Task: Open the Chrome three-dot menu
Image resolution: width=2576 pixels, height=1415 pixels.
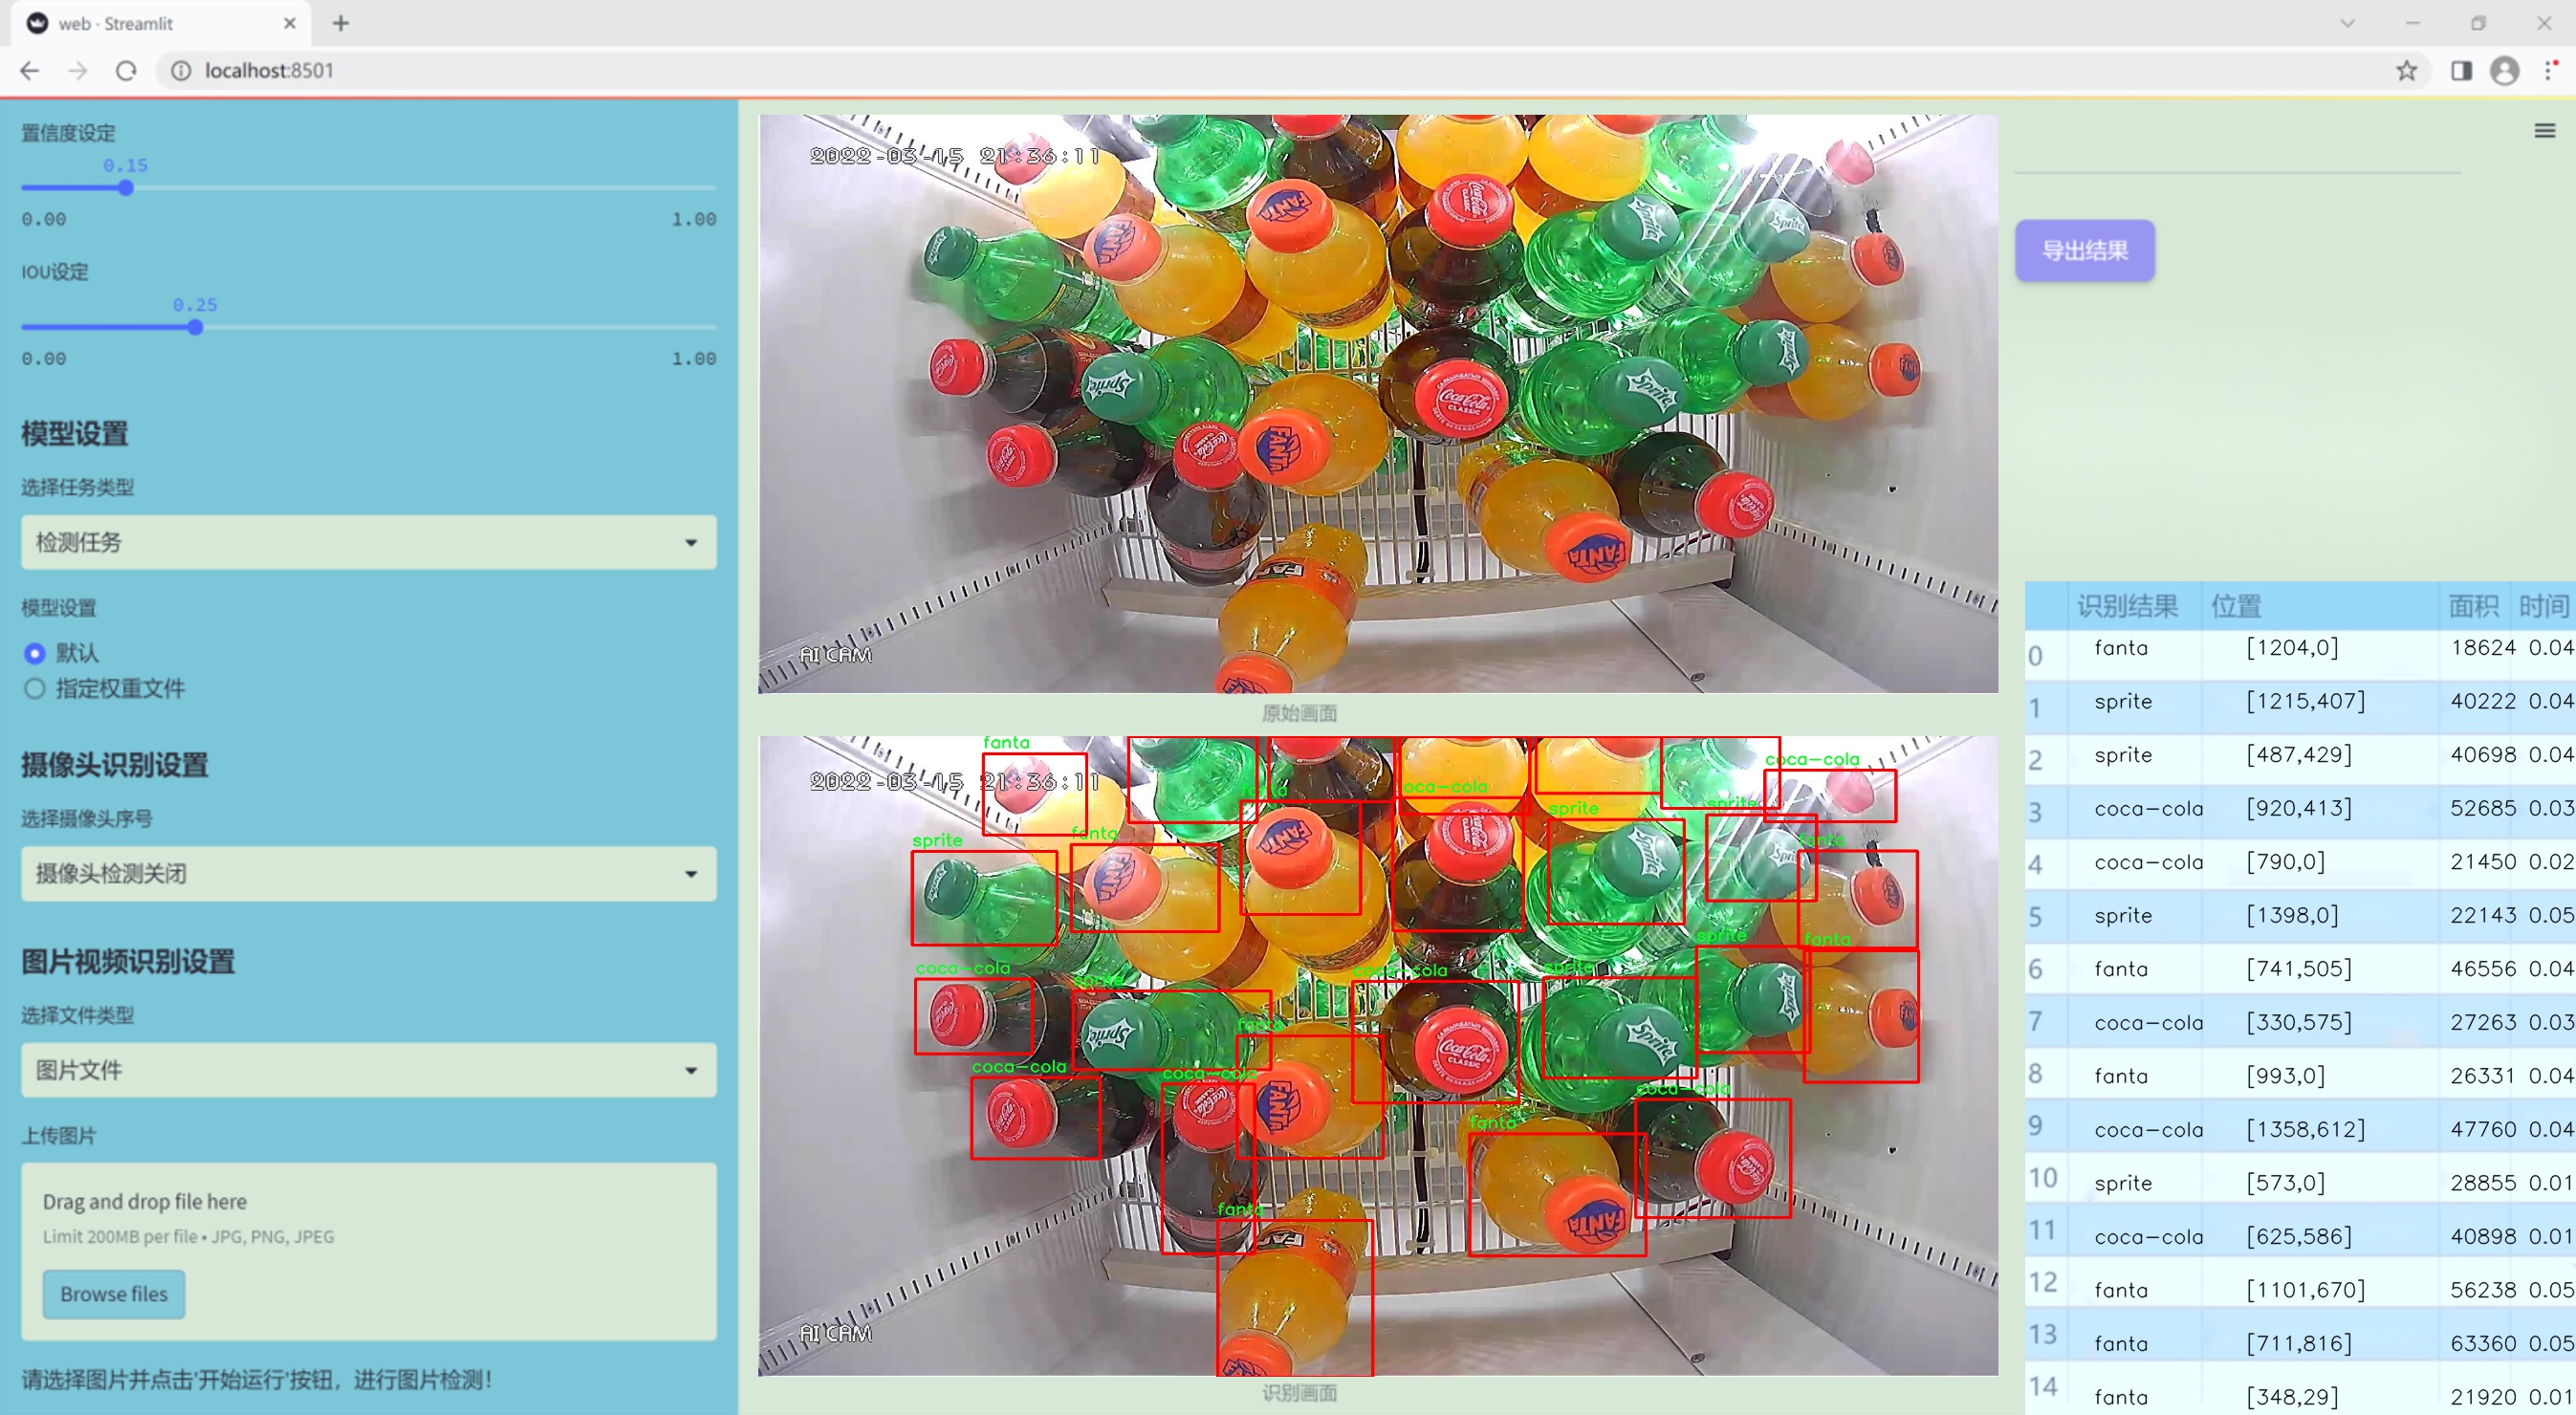Action: pos(2551,71)
